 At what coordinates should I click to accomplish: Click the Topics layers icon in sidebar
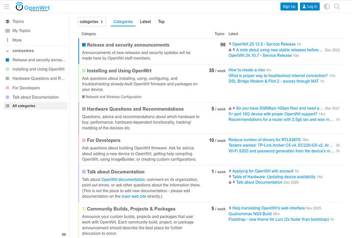[x=8, y=21]
